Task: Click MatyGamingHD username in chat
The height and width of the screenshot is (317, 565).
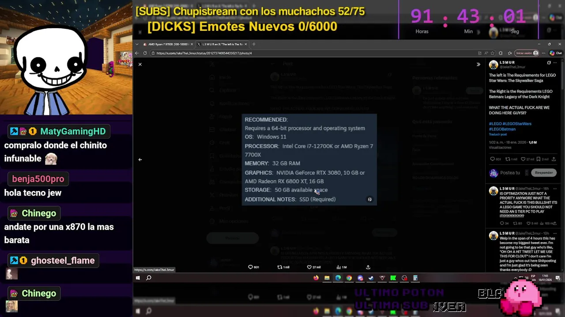Action: pos(73,131)
